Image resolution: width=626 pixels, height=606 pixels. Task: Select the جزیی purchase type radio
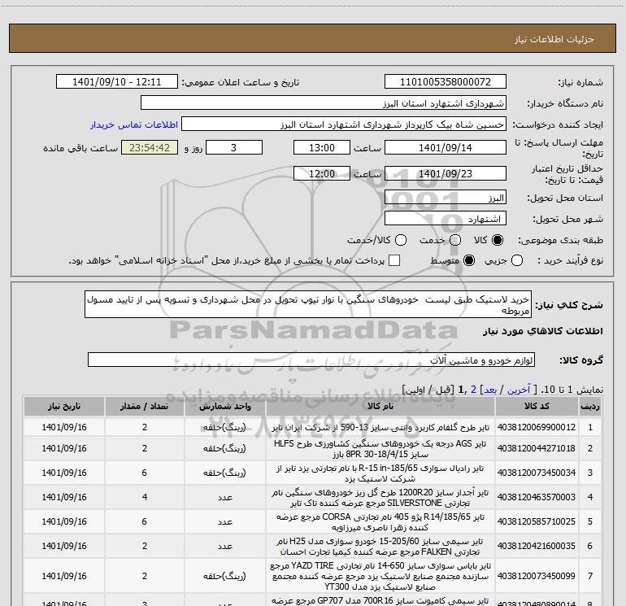pyautogui.click(x=517, y=260)
